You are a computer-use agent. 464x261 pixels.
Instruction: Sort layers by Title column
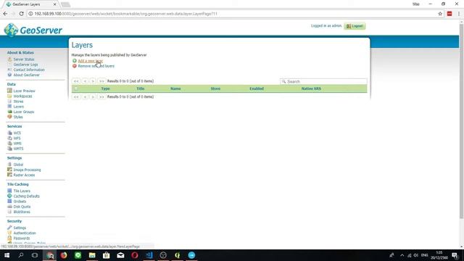click(140, 88)
